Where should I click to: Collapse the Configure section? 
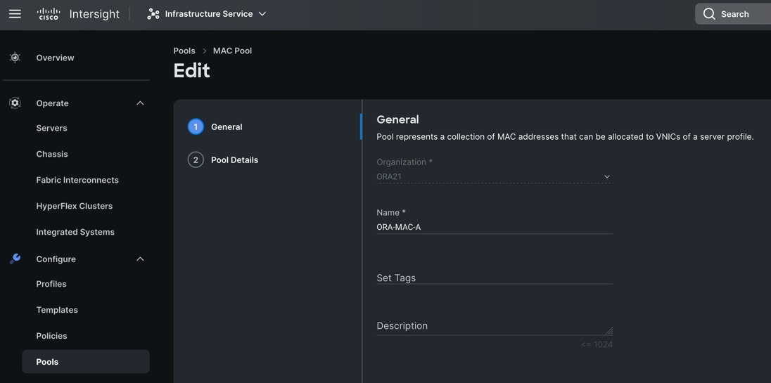click(x=140, y=259)
